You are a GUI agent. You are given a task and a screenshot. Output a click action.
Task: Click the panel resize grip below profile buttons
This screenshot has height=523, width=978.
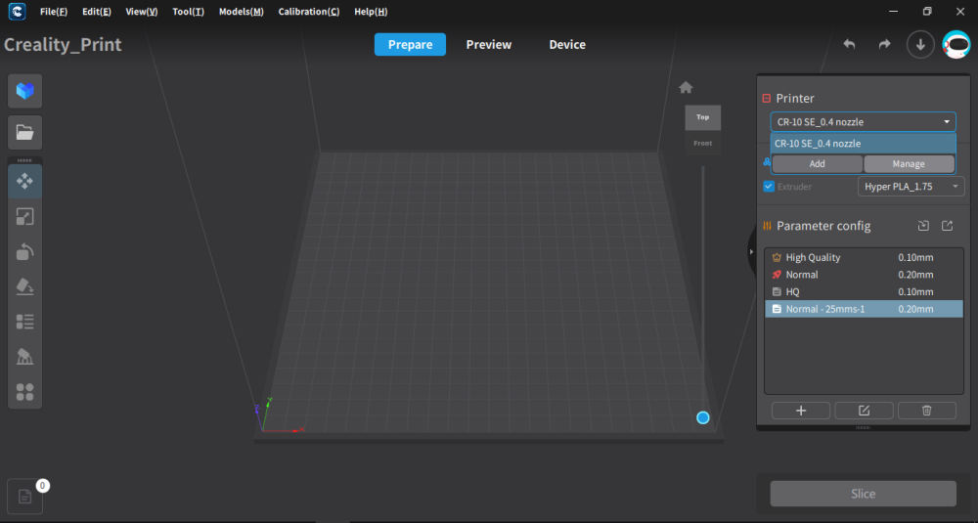coord(864,427)
